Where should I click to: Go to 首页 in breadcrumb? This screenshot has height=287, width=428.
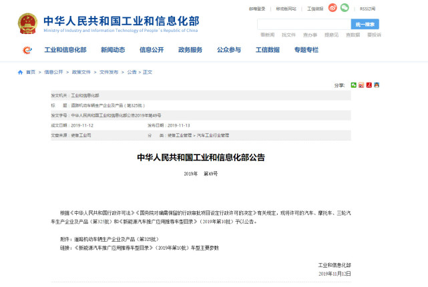pos(31,72)
